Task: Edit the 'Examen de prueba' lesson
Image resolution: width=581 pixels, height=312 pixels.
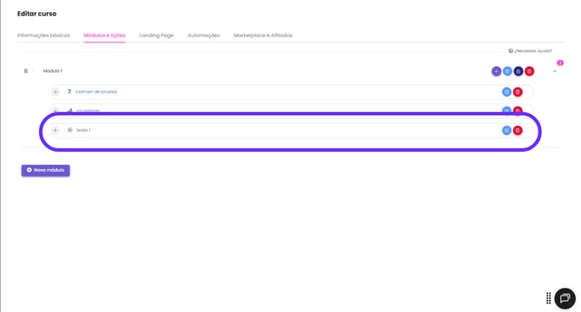Action: click(506, 92)
